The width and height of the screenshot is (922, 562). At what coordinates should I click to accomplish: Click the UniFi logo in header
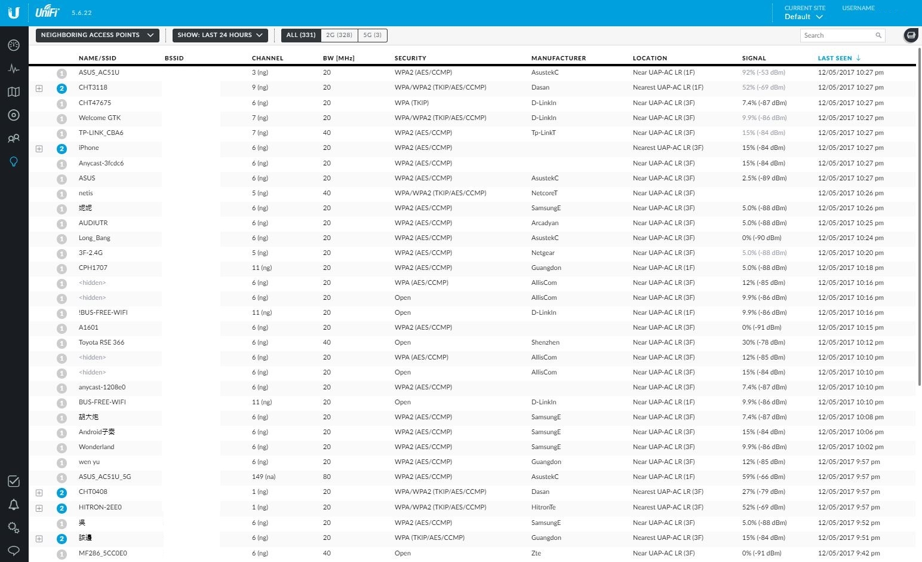click(x=47, y=11)
